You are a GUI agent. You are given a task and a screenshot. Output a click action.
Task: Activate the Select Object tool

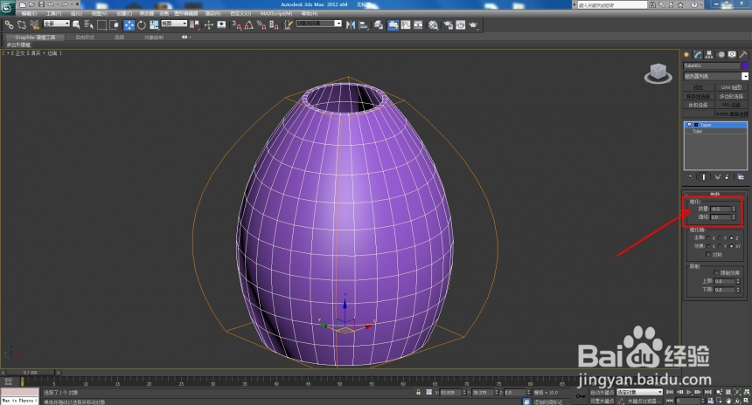(76, 24)
